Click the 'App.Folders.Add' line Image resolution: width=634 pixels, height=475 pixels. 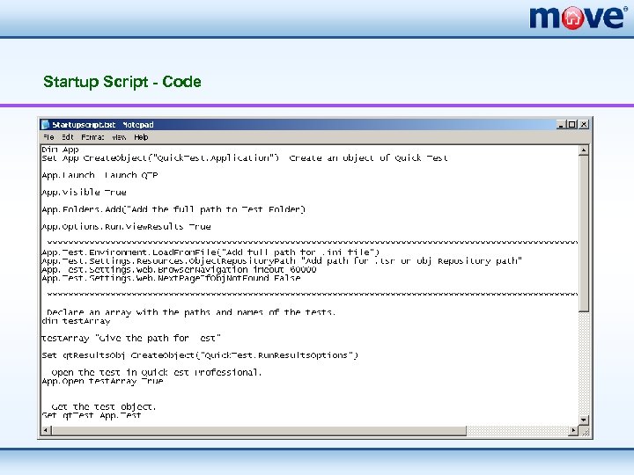coord(173,209)
